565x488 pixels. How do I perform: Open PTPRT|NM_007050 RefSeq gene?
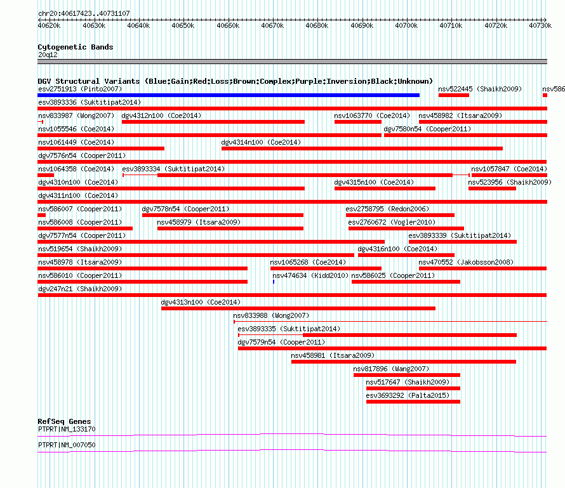point(67,445)
